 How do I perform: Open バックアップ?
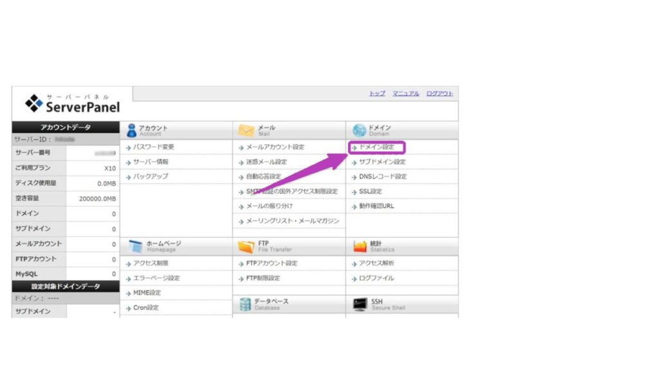(151, 176)
